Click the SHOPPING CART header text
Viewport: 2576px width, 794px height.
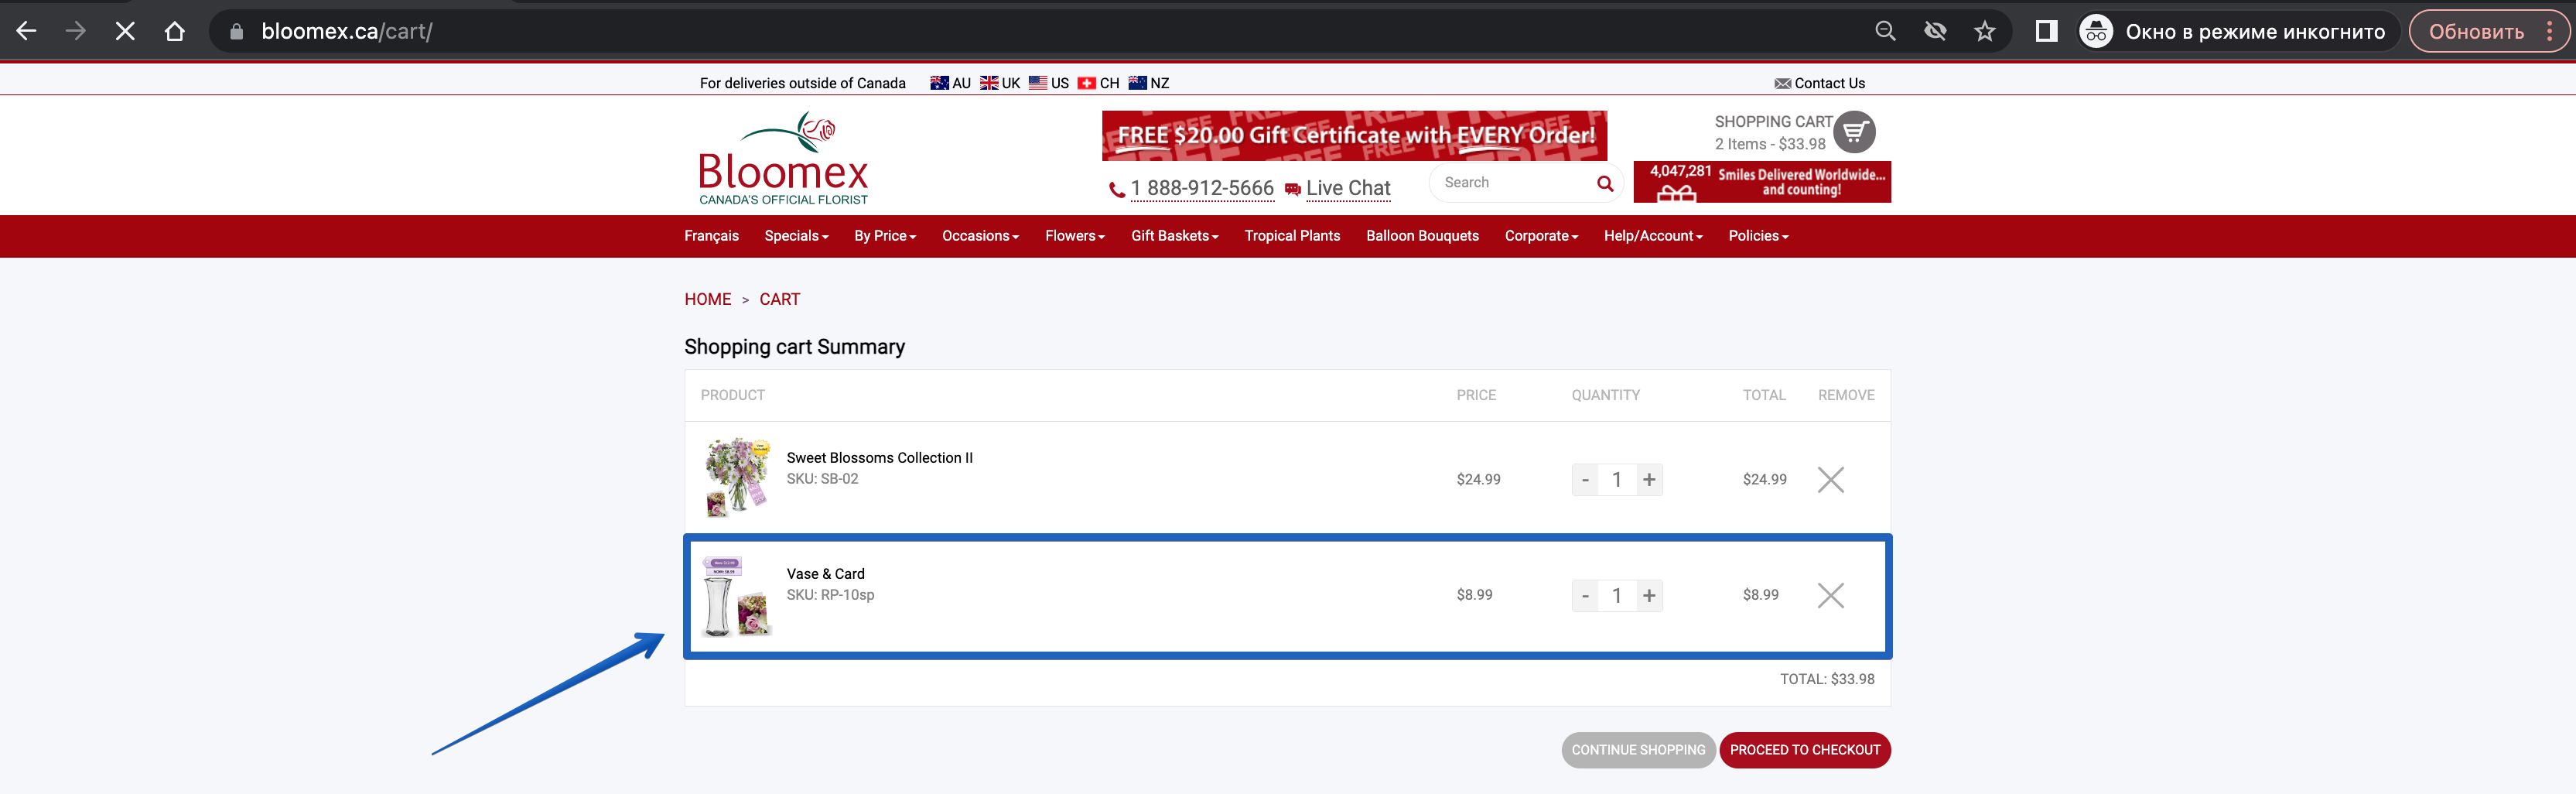(1773, 122)
